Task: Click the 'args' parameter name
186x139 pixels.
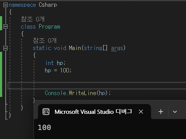Action: tap(117, 48)
